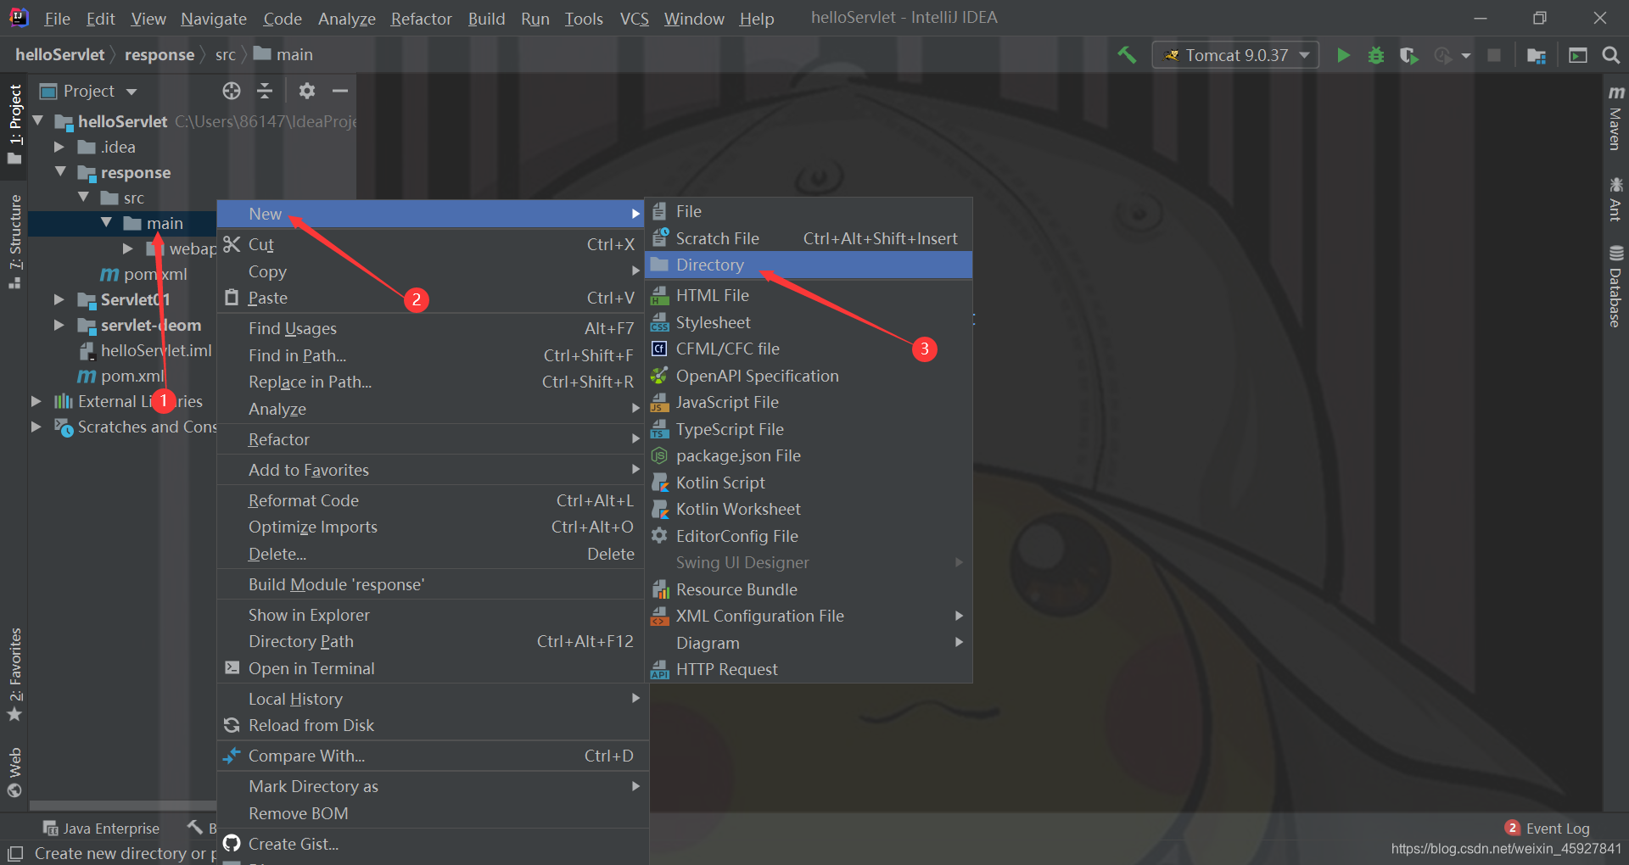
Task: Choose Stylesheet in New submenu
Action: (809, 322)
